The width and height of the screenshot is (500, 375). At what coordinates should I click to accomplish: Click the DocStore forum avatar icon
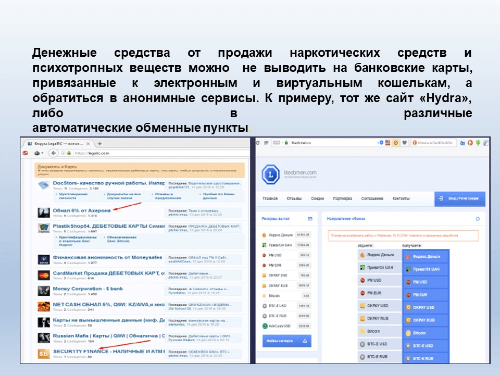click(44, 184)
